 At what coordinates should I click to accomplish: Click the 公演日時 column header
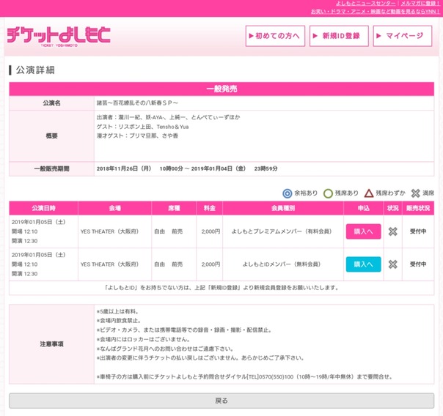tap(43, 208)
